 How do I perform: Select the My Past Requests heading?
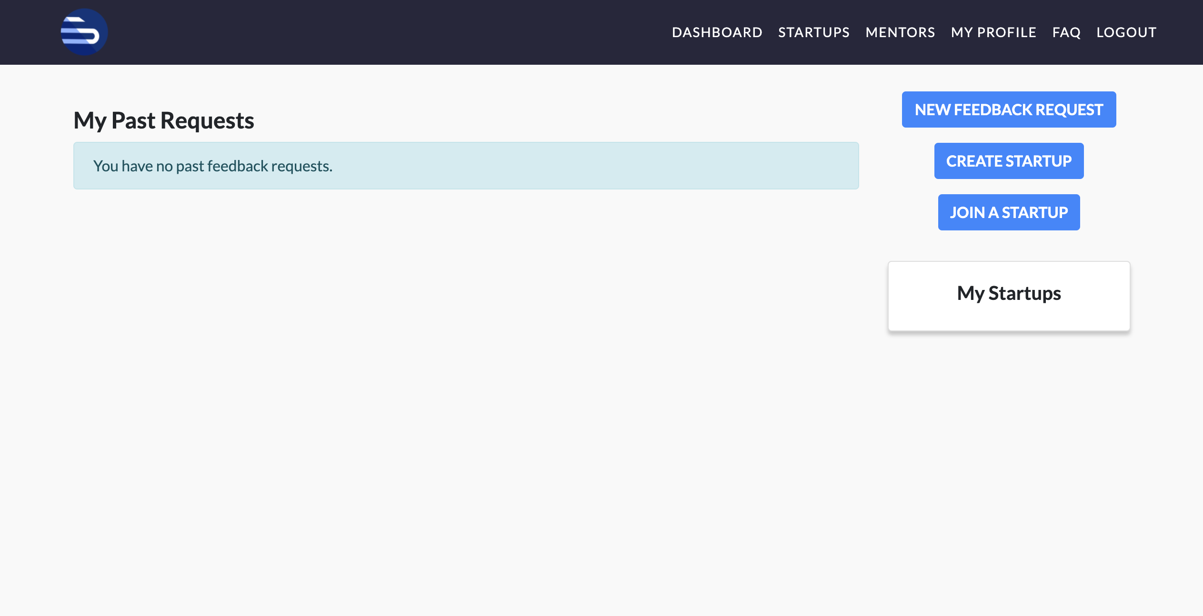(164, 120)
